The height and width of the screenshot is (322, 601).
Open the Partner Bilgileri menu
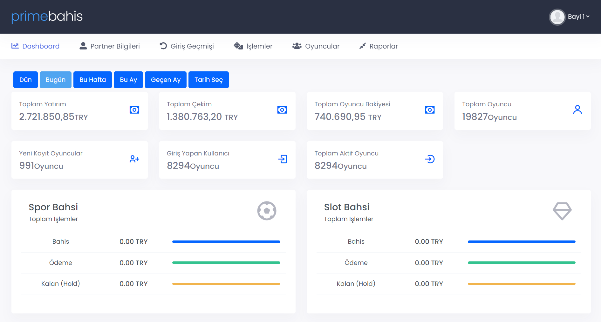coord(110,46)
